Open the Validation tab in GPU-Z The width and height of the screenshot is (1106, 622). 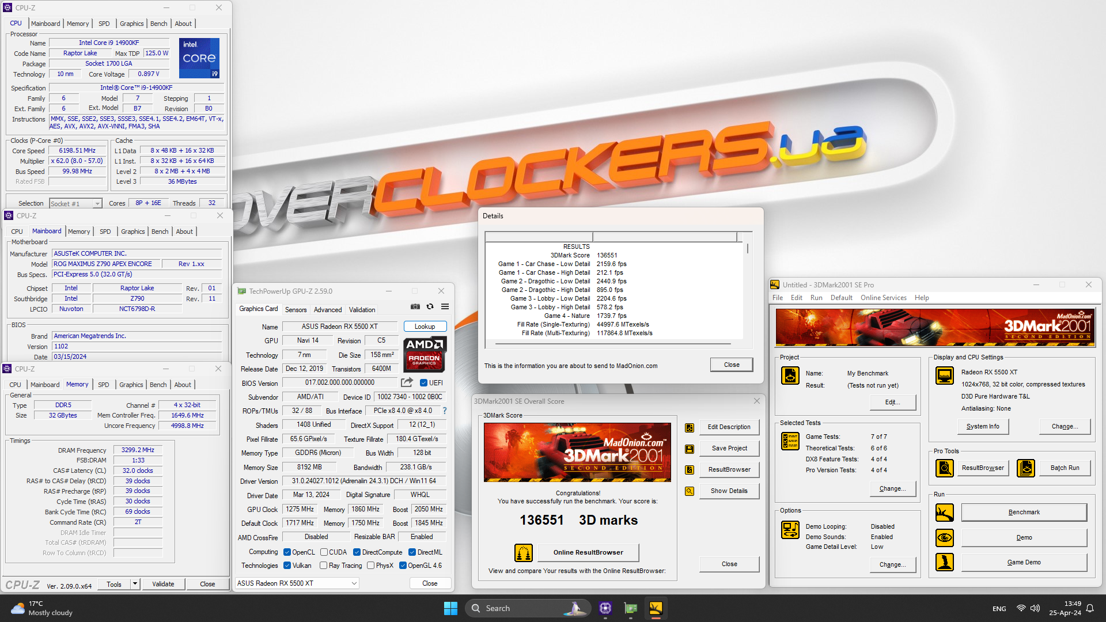(362, 310)
